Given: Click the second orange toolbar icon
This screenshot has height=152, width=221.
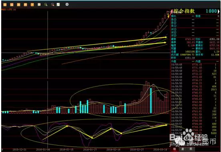Looking at the screenshot, I should coord(12,5).
